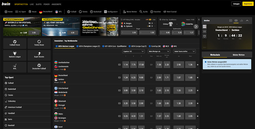Select odds 1.24 for Deutschland win

point(126,78)
